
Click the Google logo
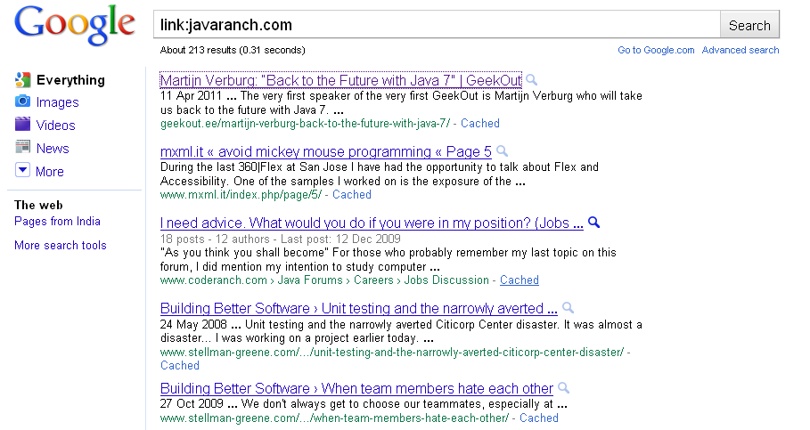tap(75, 25)
